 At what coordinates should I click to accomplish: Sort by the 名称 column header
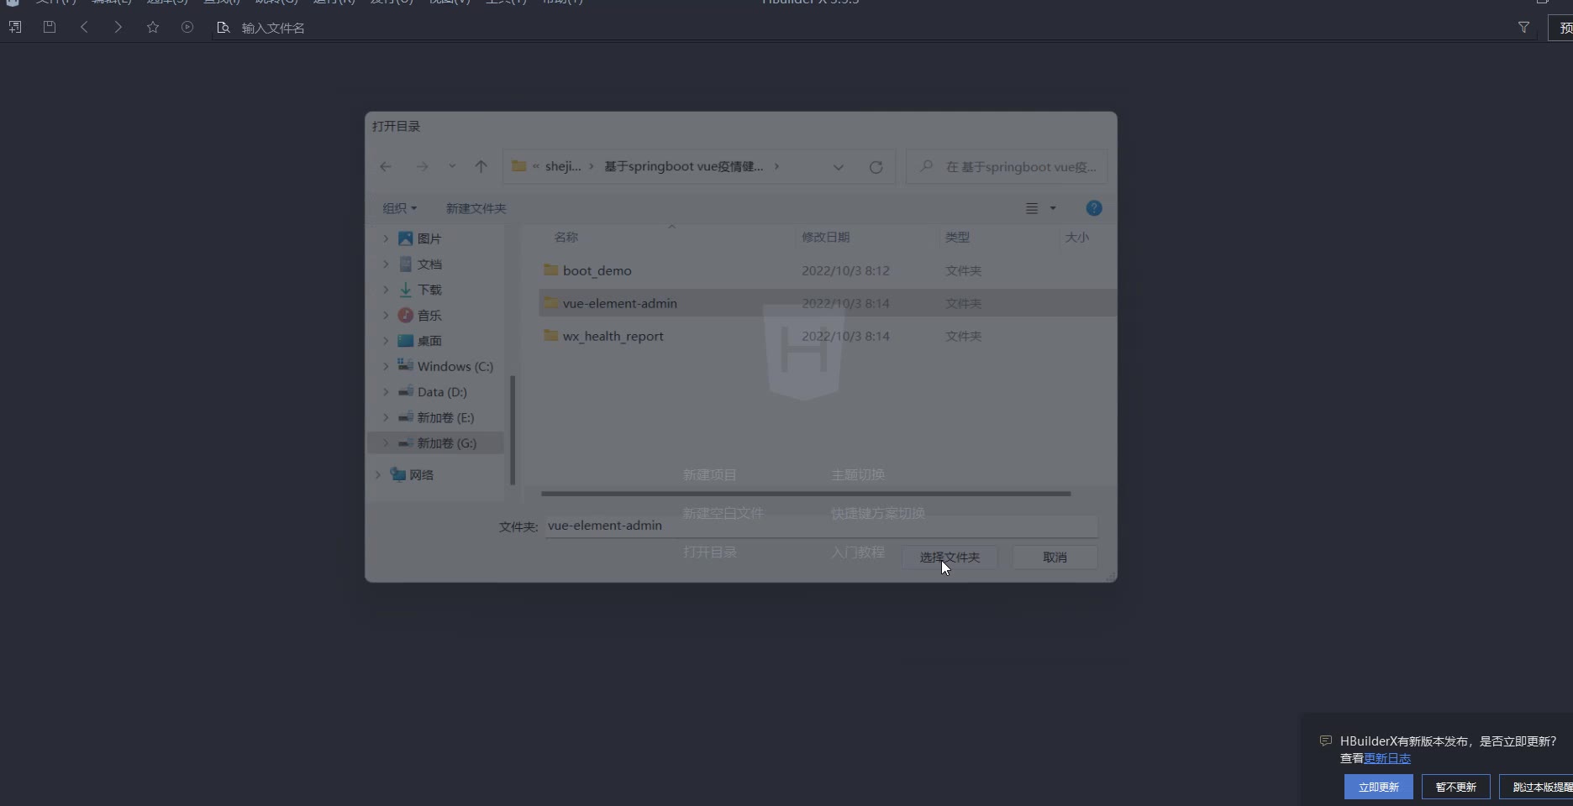coord(566,237)
